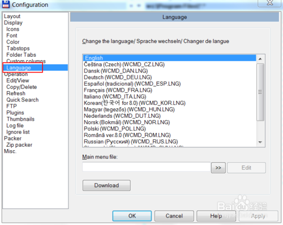Go to Ignore list settings
This screenshot has height=225, width=283.
(x=18, y=132)
